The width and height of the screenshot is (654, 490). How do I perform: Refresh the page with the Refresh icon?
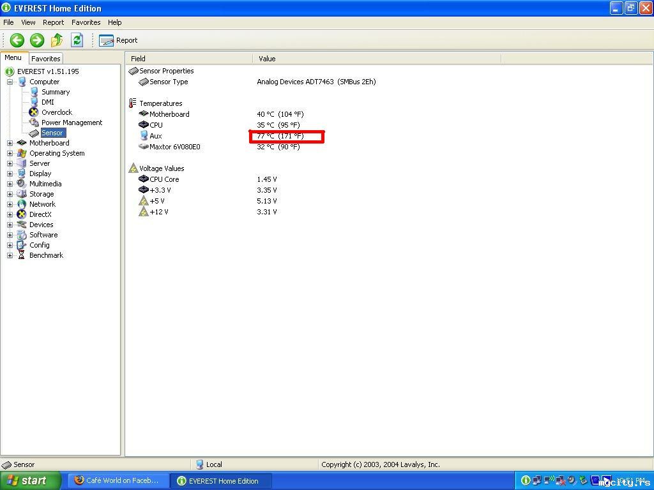[77, 40]
